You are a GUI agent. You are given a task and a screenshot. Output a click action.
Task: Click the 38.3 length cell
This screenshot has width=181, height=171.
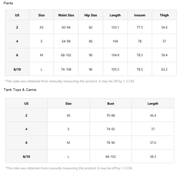[153, 157]
